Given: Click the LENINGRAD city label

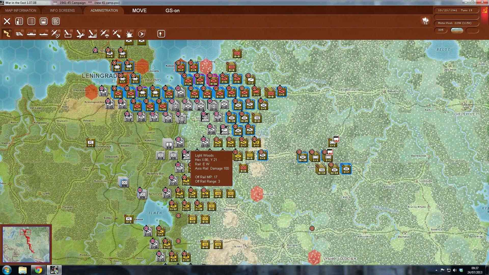Looking at the screenshot, I should (99, 76).
